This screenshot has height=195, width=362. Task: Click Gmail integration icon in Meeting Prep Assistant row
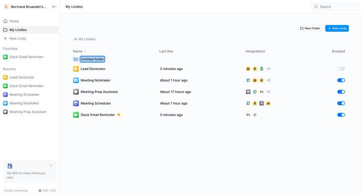[x=261, y=92]
